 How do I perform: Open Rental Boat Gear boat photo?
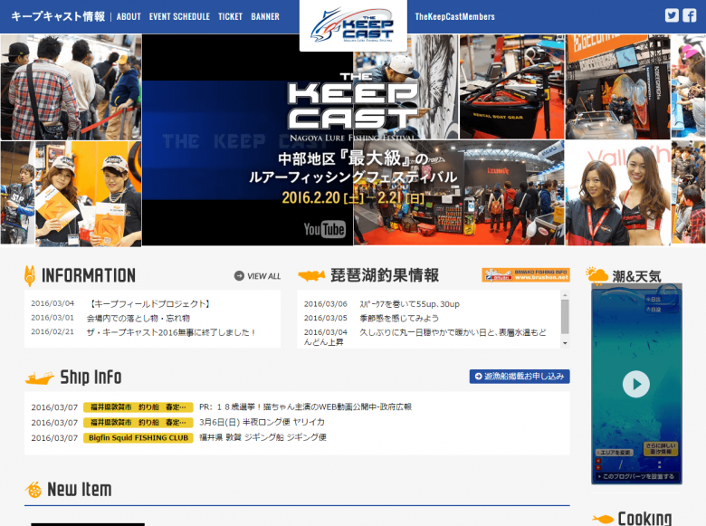(512, 87)
